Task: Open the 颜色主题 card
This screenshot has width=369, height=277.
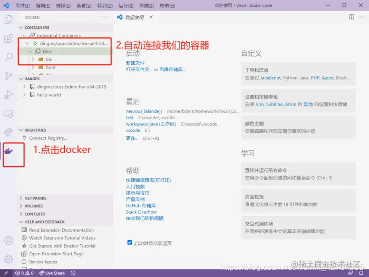Action: (299, 128)
